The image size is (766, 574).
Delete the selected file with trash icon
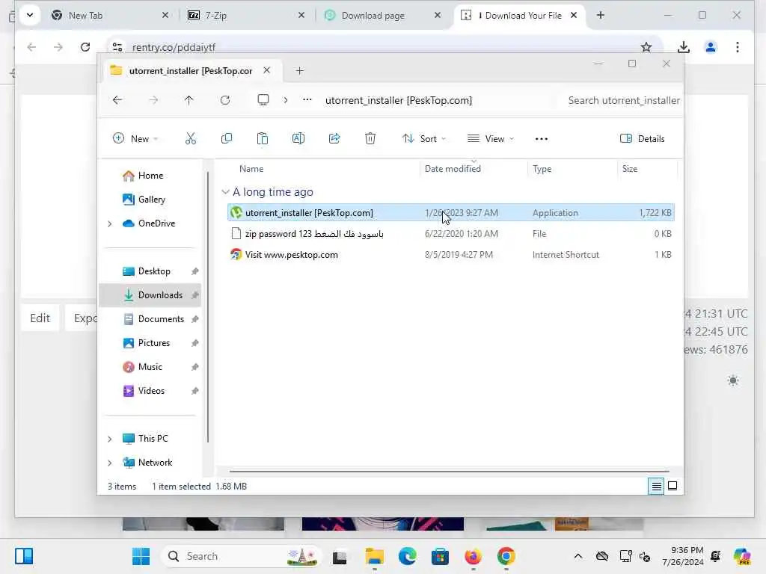pyautogui.click(x=370, y=138)
